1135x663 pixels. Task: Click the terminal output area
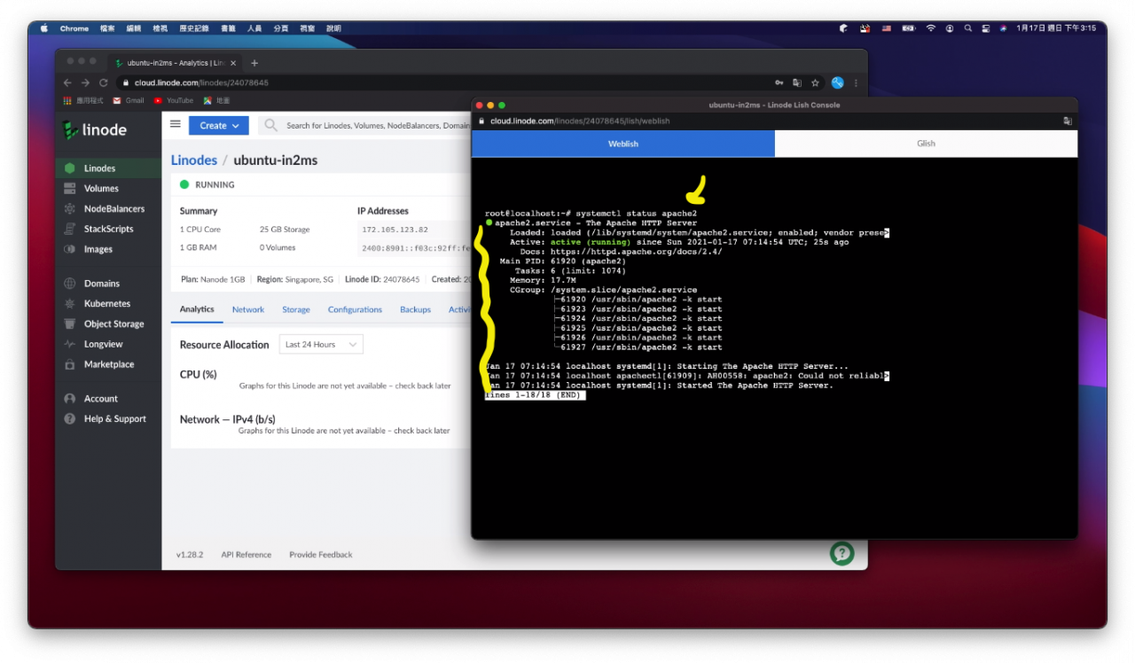coord(774,347)
